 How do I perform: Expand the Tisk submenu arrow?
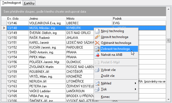click(x=136, y=89)
